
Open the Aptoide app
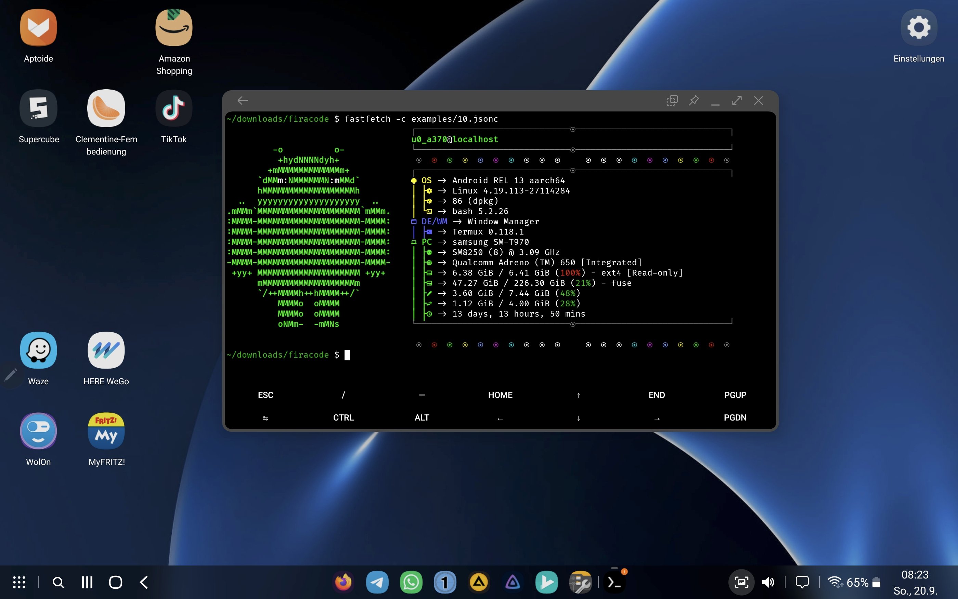38,28
